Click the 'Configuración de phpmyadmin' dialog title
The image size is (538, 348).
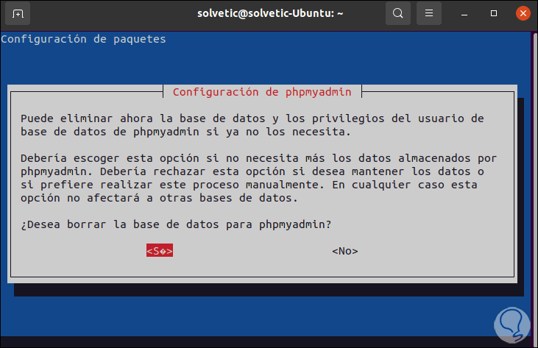tap(262, 92)
